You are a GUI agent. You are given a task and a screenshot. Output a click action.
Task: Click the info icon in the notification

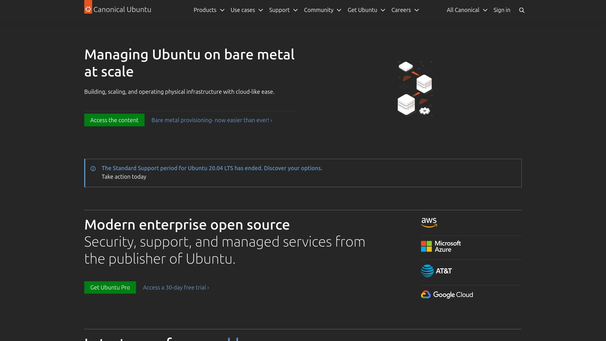[93, 169]
